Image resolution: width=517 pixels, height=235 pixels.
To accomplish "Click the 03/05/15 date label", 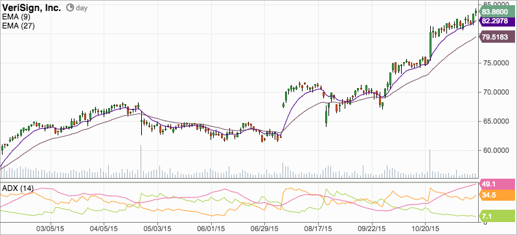I will tap(51, 228).
